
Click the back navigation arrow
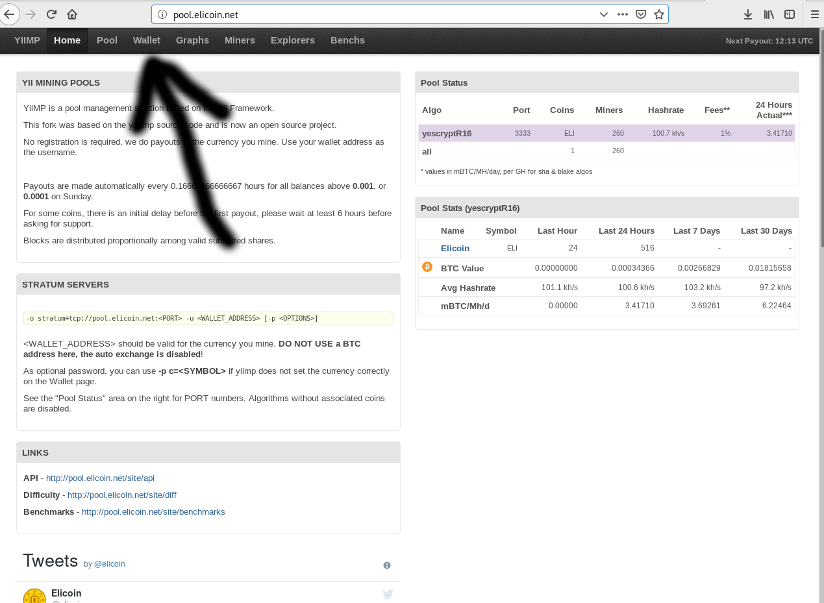point(8,14)
